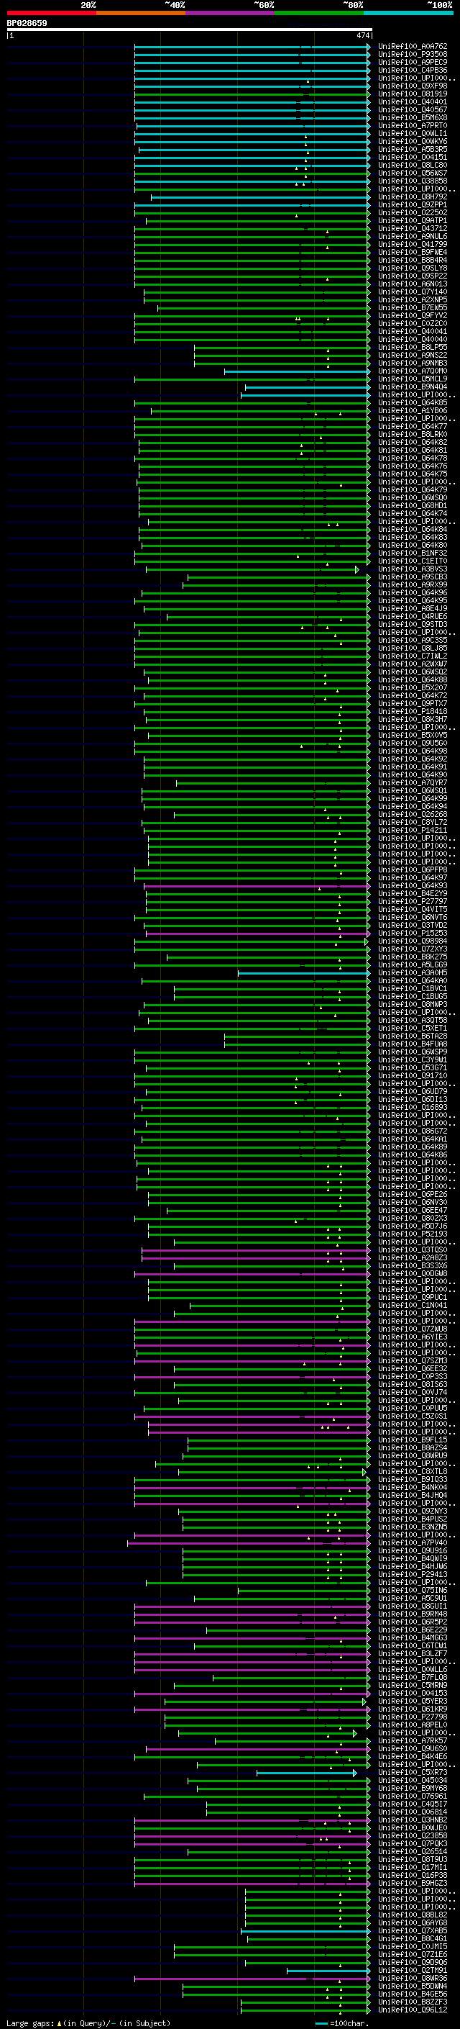
Task: Click the cyan alignment bar for A3A0H5
Action: 303,973
